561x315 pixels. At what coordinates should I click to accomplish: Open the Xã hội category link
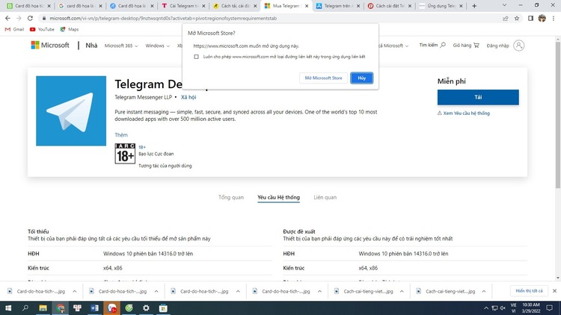click(188, 97)
